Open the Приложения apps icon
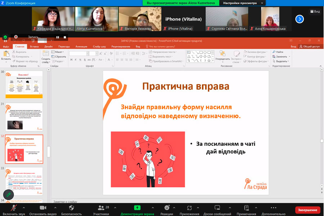This screenshot has width=324, height=216. coord(189,208)
